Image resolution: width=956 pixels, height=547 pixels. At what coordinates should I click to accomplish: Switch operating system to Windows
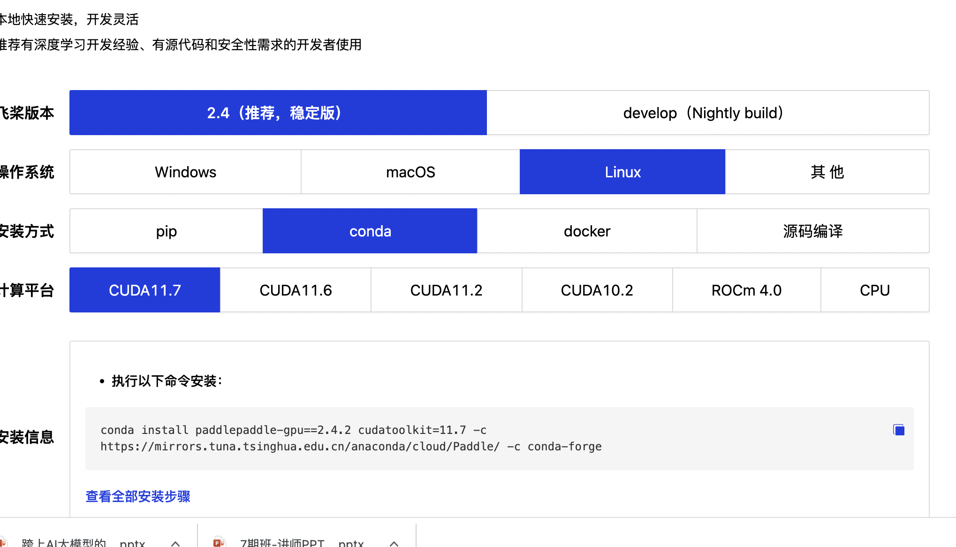pos(185,172)
